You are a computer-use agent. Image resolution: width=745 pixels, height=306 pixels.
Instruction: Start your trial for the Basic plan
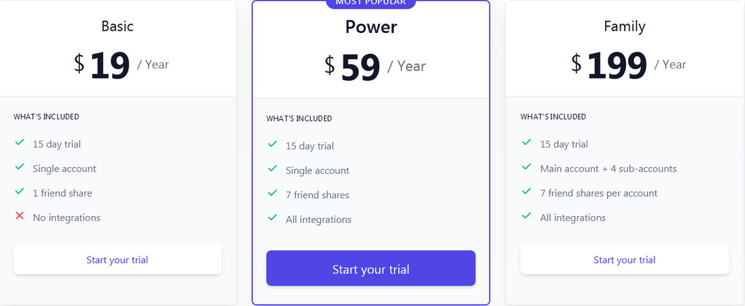point(118,260)
